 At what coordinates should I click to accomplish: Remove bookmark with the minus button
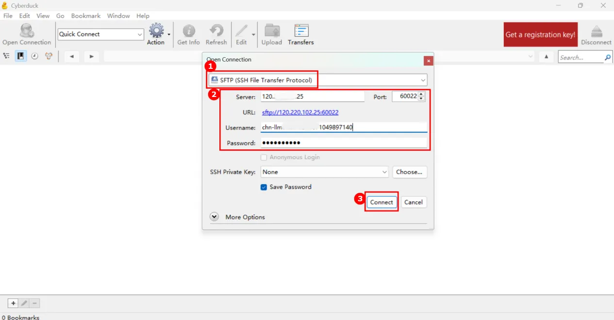click(34, 304)
